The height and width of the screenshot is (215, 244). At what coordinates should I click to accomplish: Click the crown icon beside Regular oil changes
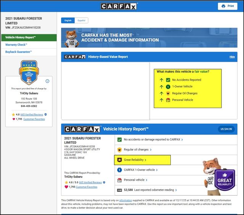click(119, 150)
